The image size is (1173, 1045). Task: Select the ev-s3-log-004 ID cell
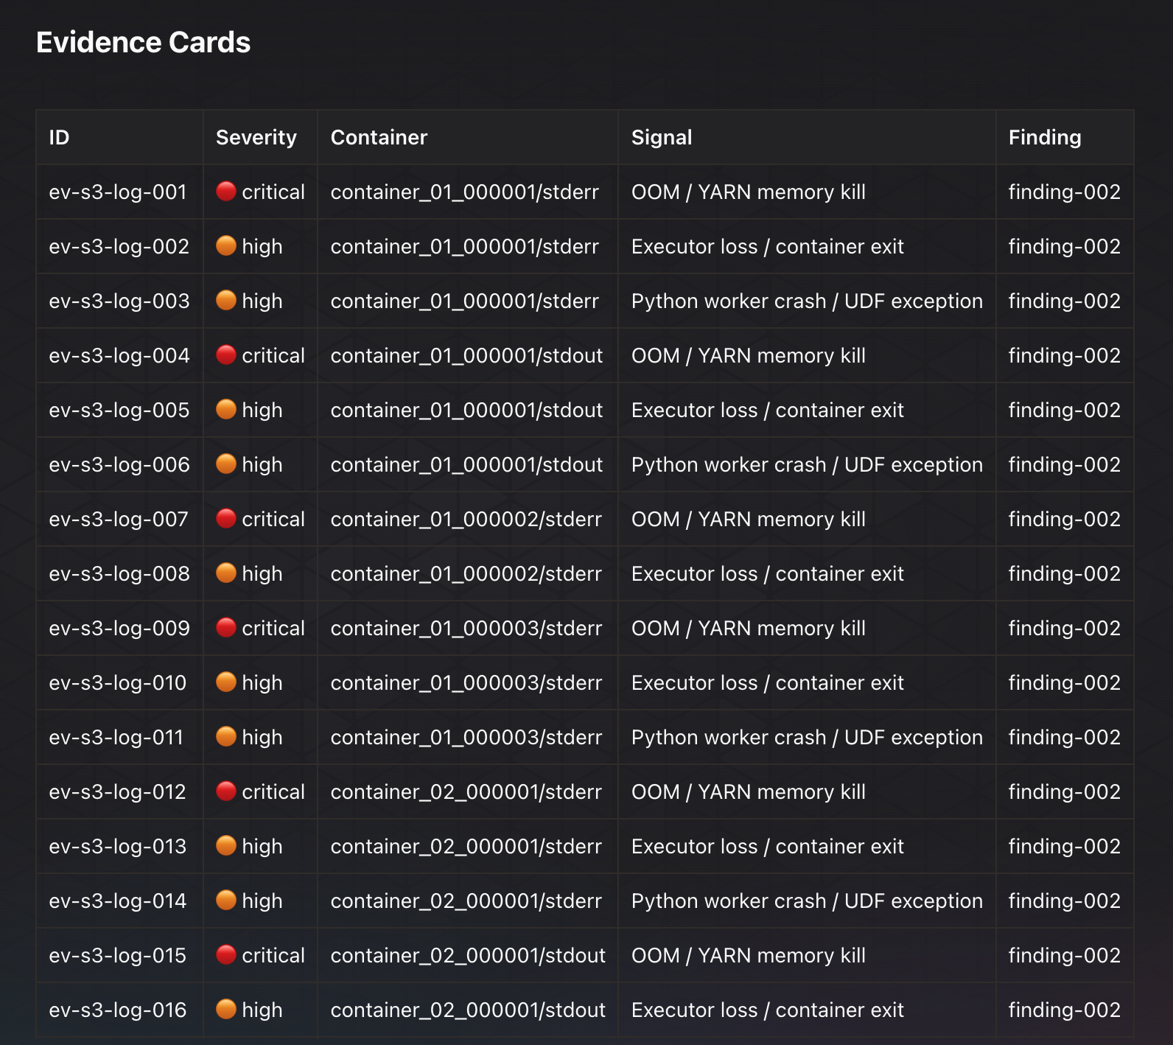(x=119, y=355)
